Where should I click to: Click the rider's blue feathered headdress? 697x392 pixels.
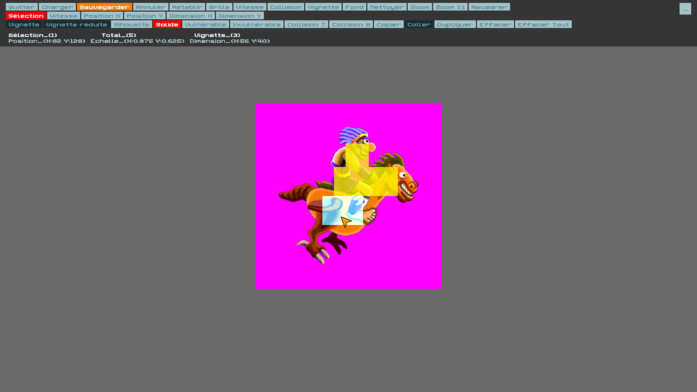coord(353,135)
